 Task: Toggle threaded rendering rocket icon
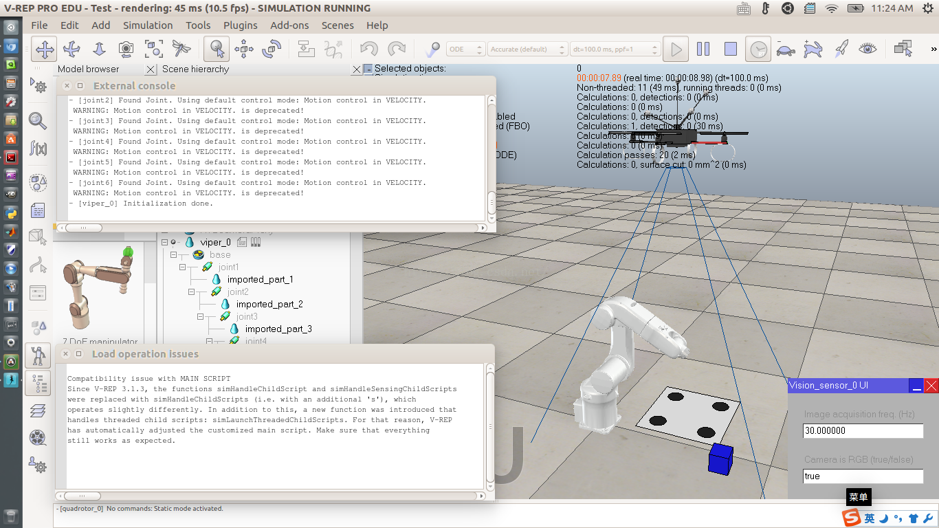coord(841,49)
